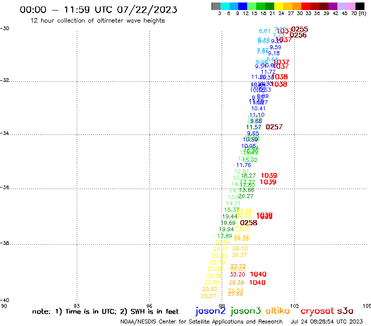
Task: Click the '23.10' wave height value
Action: click(243, 229)
